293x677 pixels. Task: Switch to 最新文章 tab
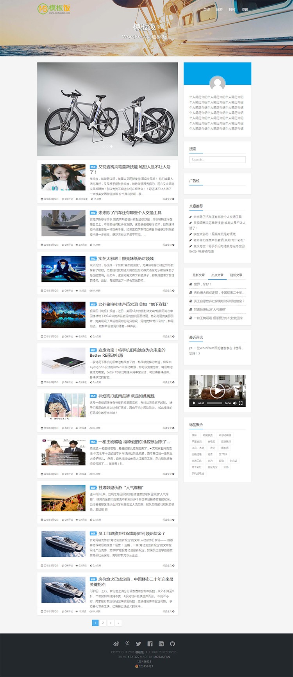point(198,275)
